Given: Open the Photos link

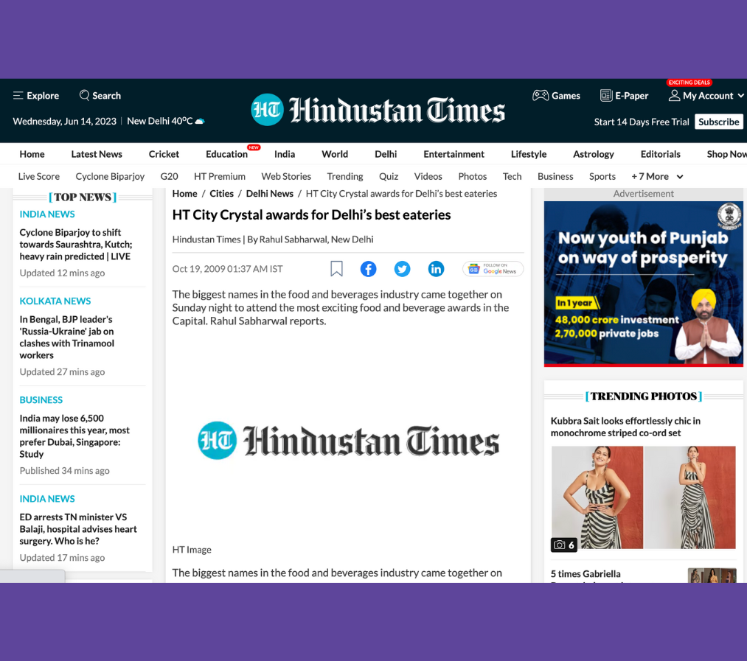Looking at the screenshot, I should coord(473,177).
